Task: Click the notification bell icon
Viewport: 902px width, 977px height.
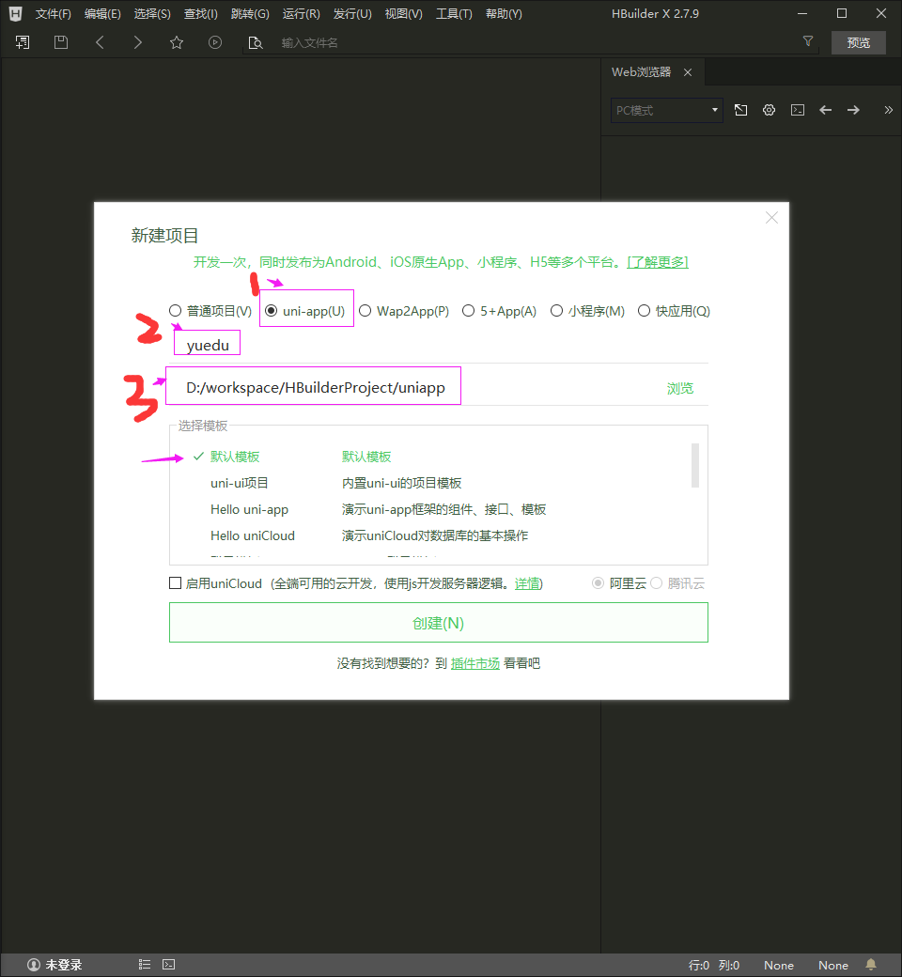Action: pos(871,965)
